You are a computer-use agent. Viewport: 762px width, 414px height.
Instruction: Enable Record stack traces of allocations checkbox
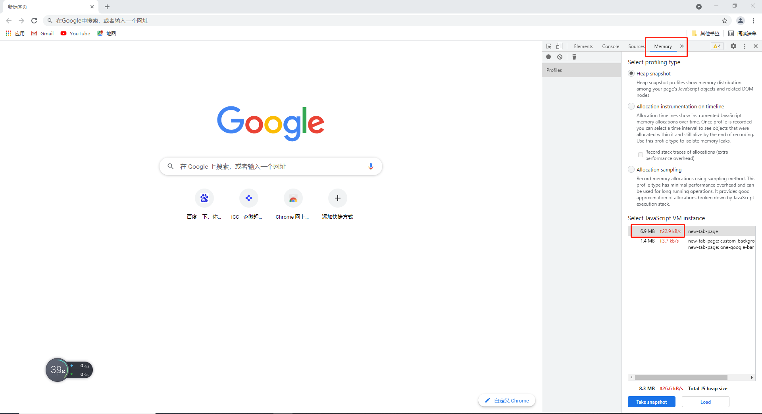(640, 155)
